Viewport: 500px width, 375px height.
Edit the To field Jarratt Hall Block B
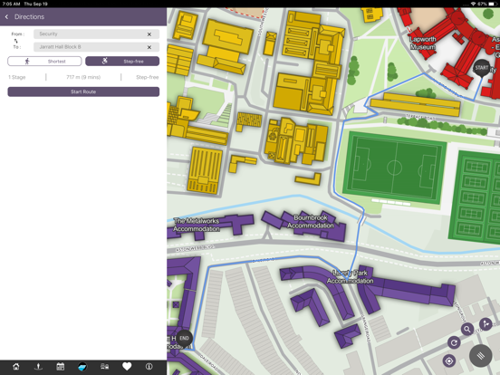(96, 47)
